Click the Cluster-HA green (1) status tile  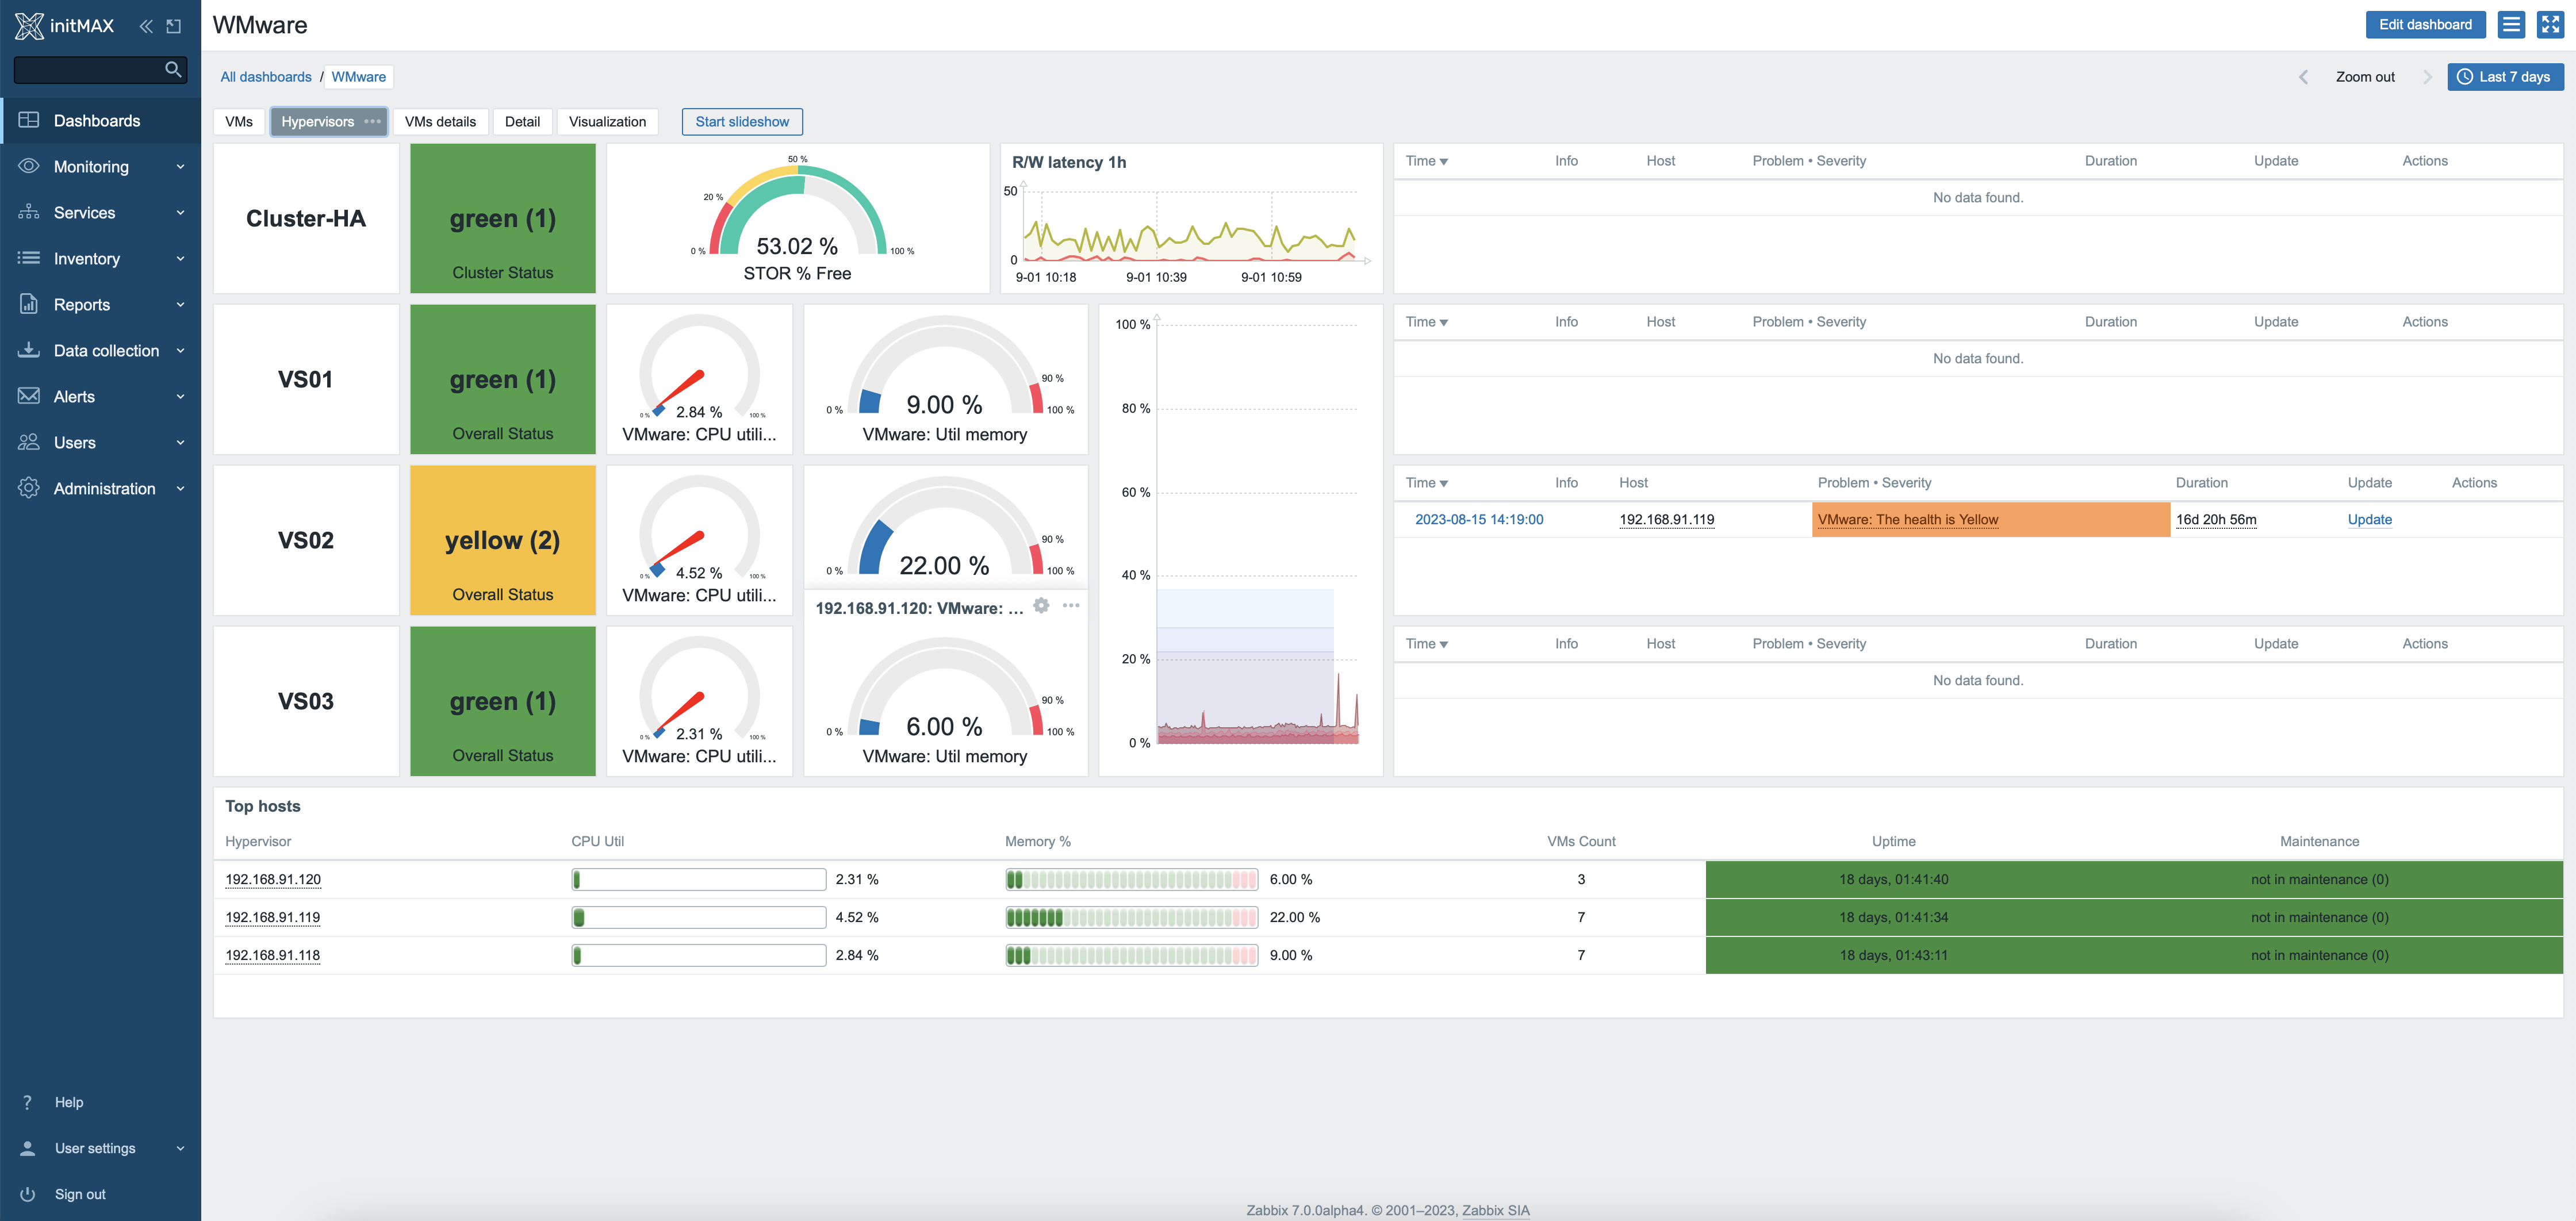point(503,218)
